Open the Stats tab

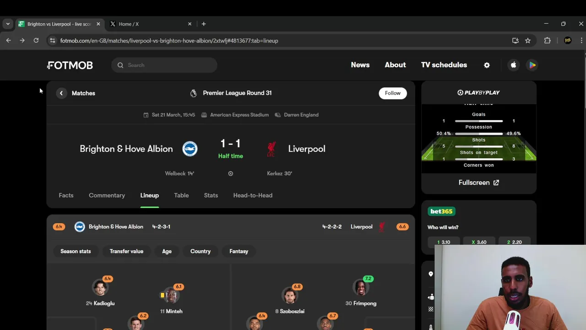(211, 195)
